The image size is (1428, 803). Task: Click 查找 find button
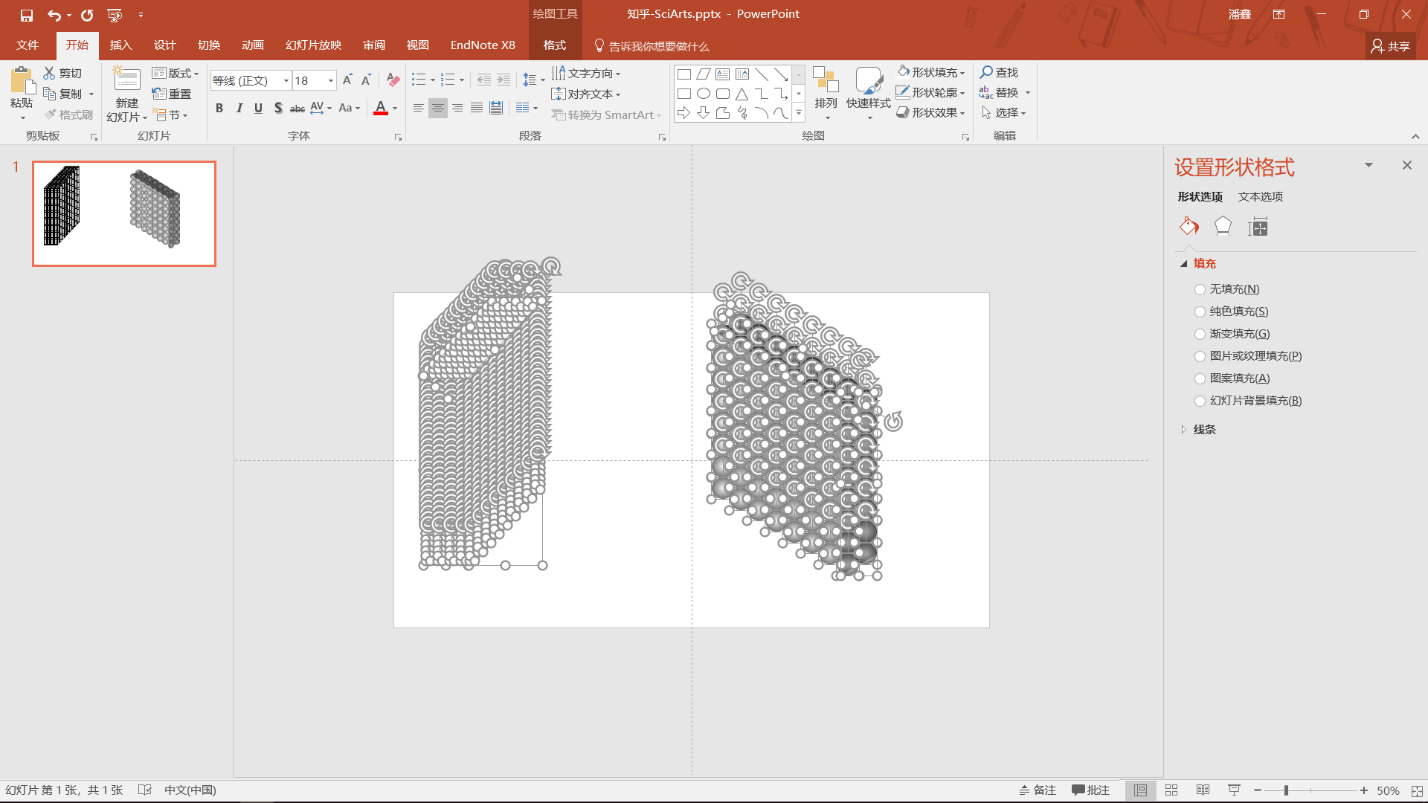[x=1000, y=72]
